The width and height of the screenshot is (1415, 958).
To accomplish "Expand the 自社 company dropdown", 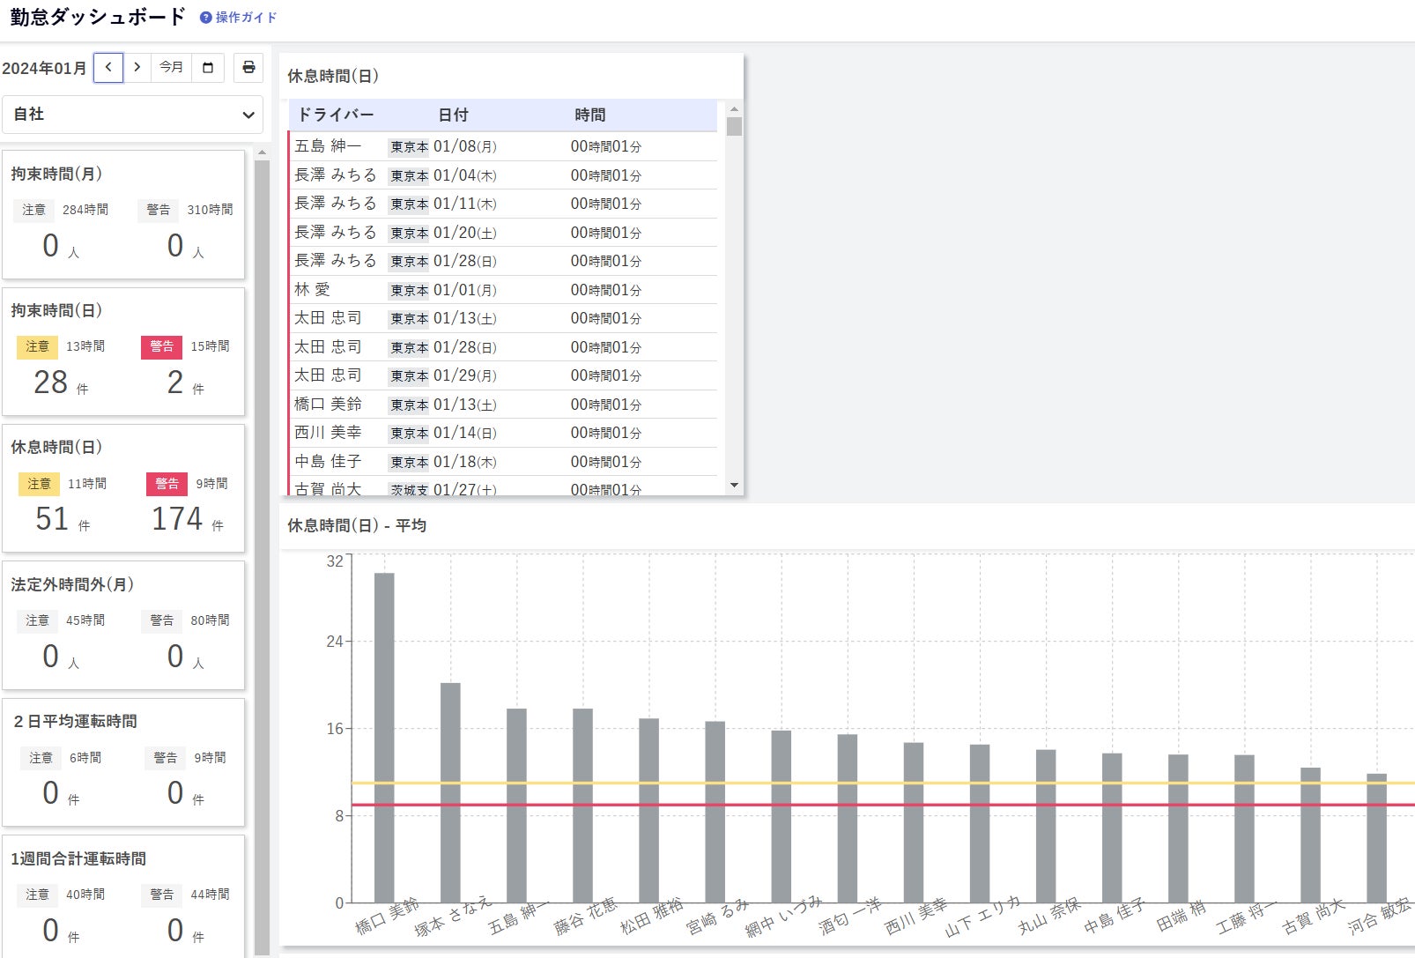I will pyautogui.click(x=133, y=115).
